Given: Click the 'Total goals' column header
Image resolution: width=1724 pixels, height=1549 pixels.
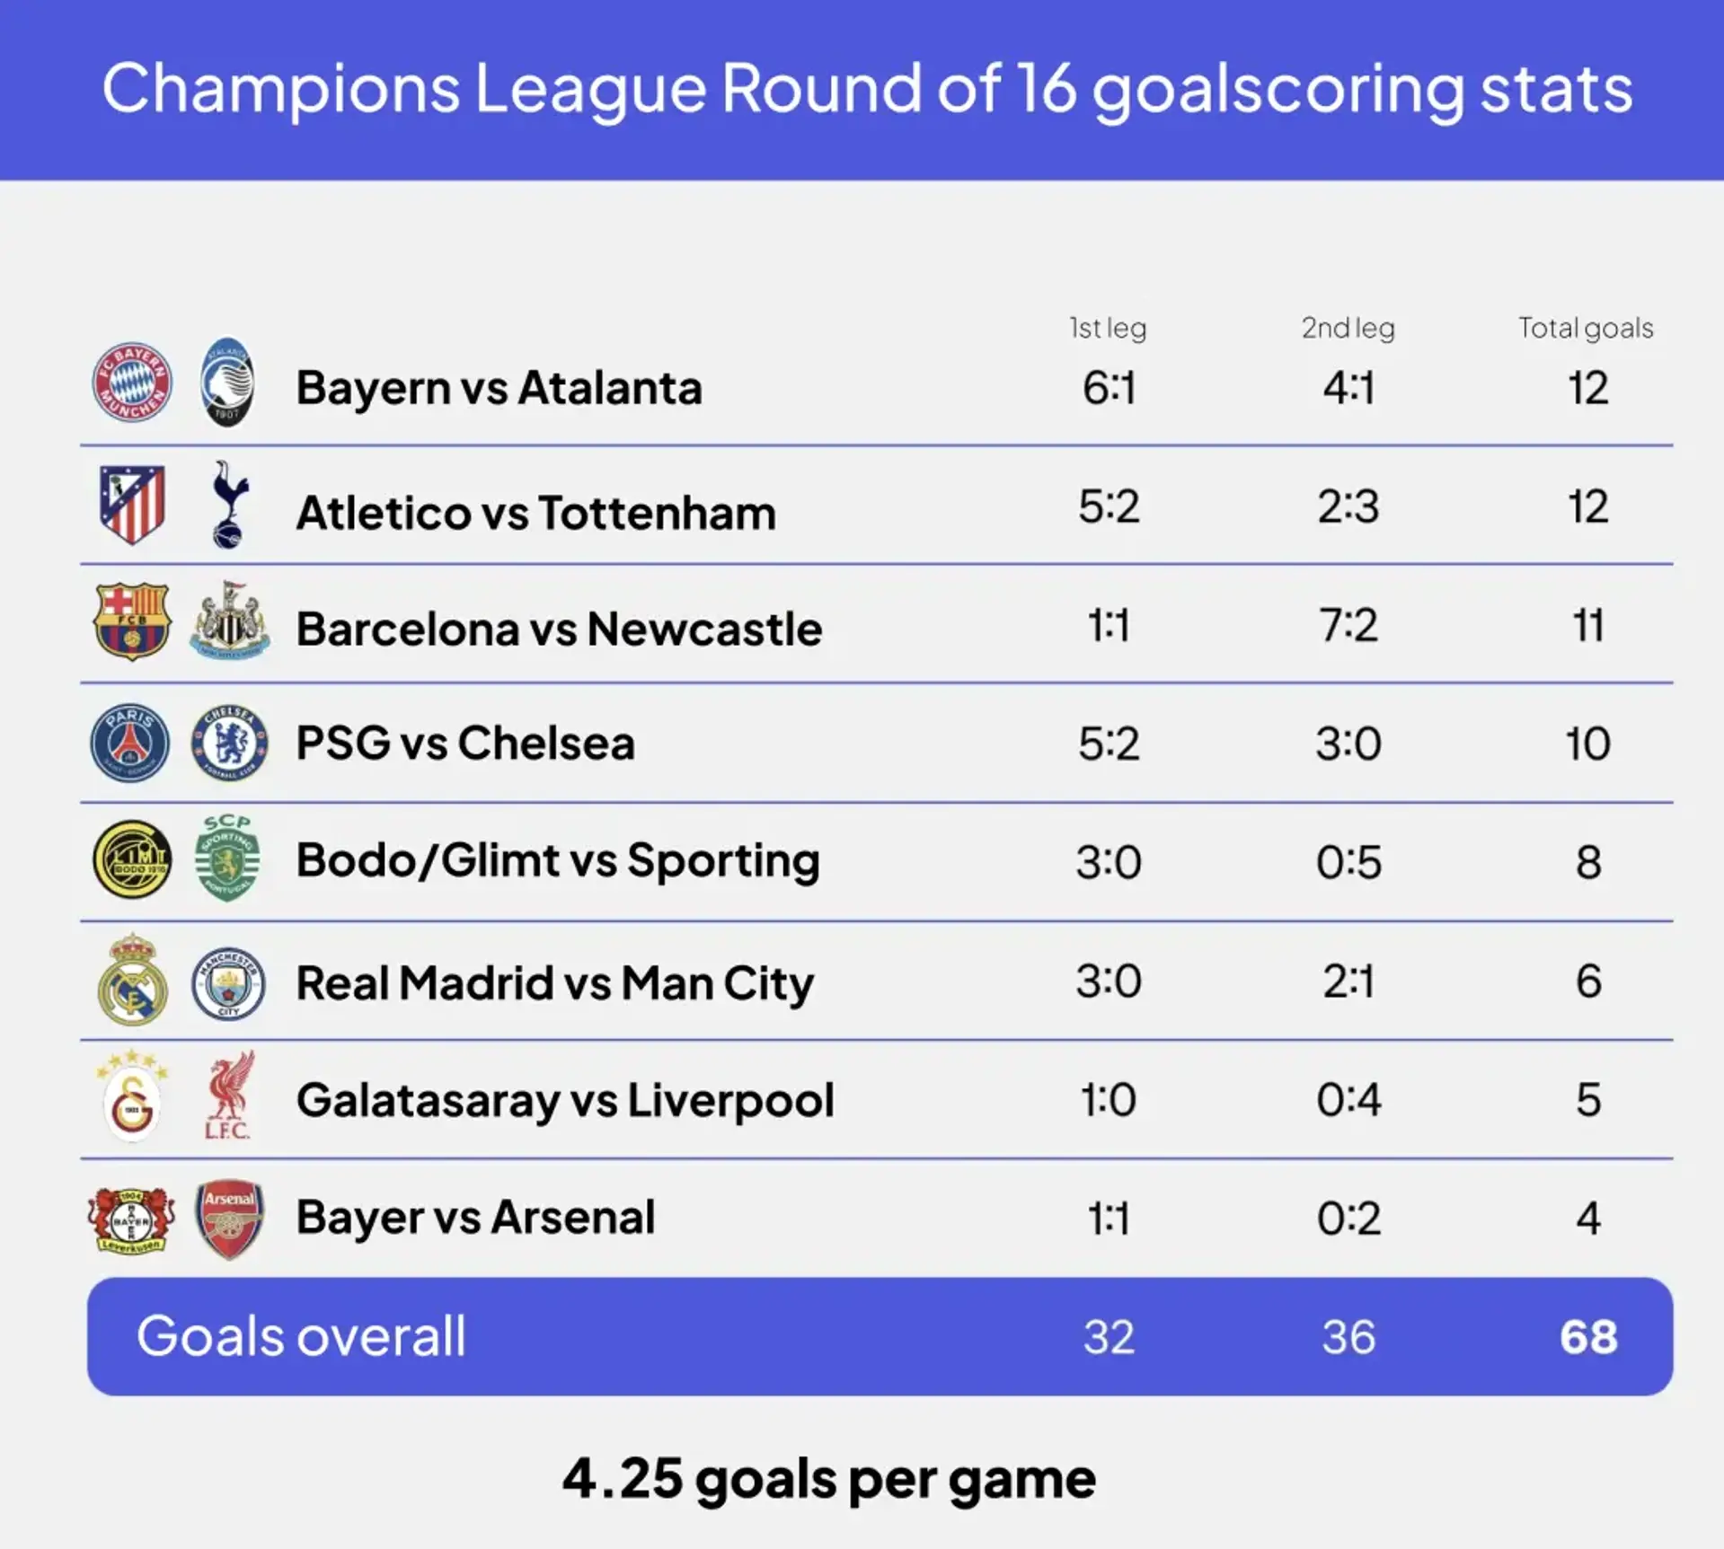Looking at the screenshot, I should point(1586,329).
